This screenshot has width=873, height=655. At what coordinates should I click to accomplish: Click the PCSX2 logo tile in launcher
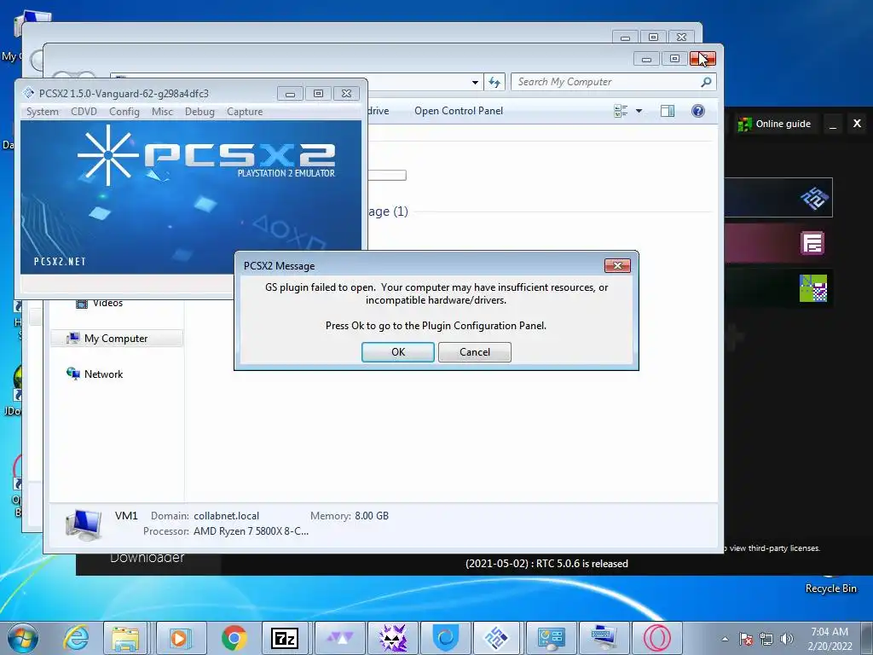tap(814, 198)
